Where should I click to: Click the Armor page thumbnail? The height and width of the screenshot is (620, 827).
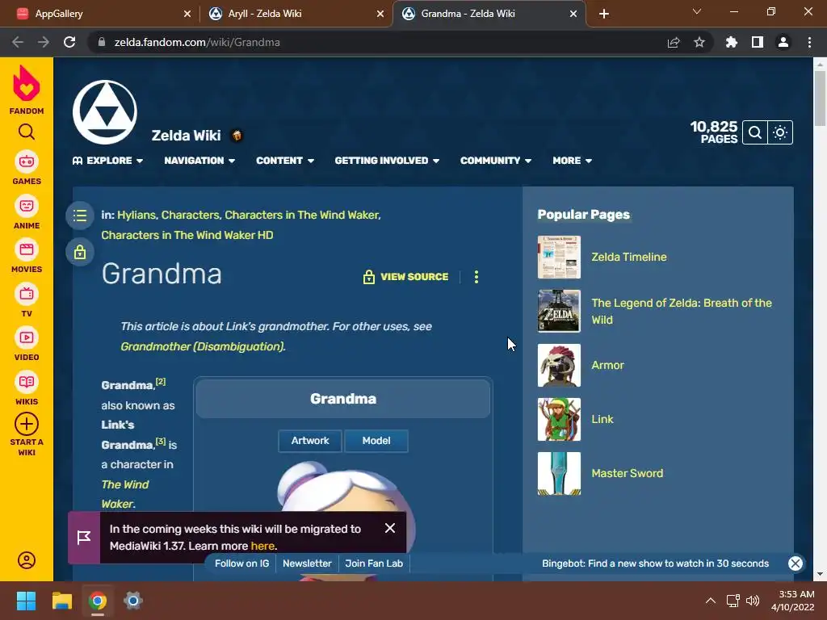(x=559, y=365)
